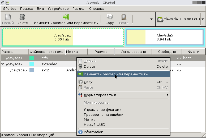Choose 'Новый UUID' in context menu
The image size is (206, 138).
click(x=123, y=125)
